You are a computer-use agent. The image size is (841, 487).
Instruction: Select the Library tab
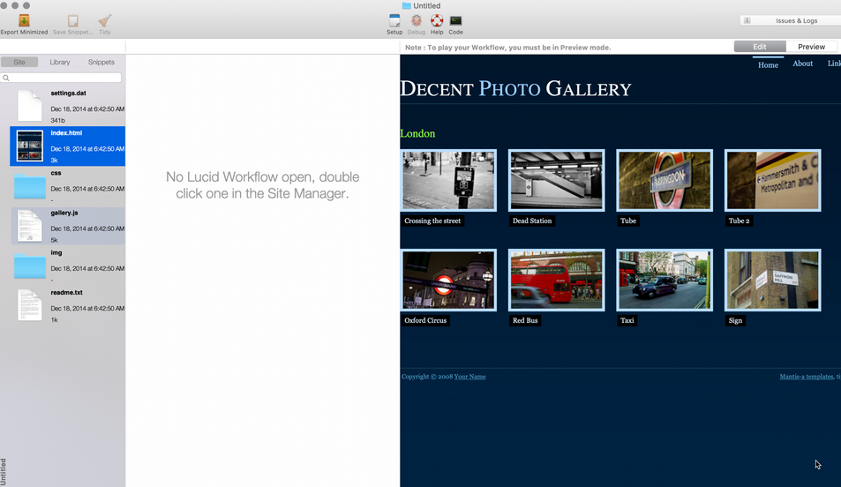[x=59, y=63]
